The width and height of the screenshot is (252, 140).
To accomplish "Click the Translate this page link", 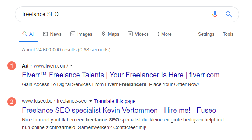I will click(115, 101).
